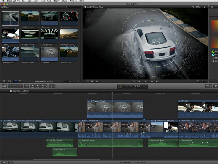Step back one frame in viewer
218x164 pixels.
pyautogui.click(x=134, y=81)
